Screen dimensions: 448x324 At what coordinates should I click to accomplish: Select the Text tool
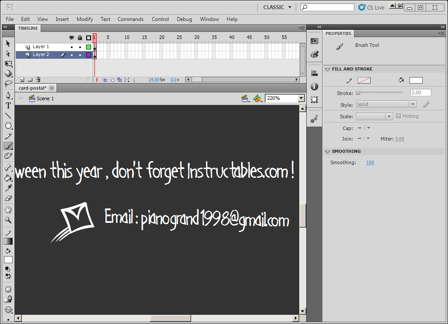pyautogui.click(x=8, y=106)
